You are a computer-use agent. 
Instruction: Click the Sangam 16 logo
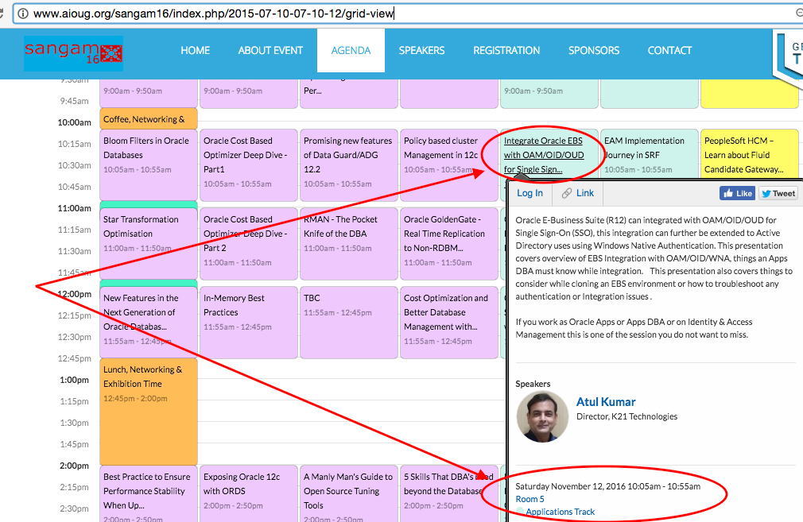73,53
